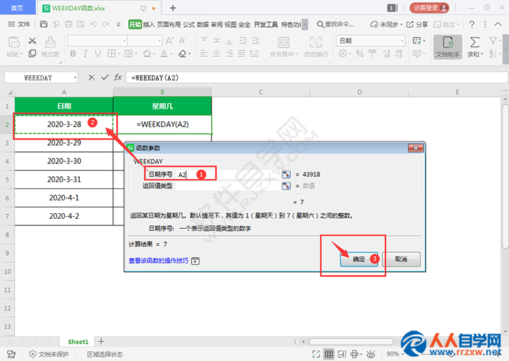Toggle underline formatting button
Image resolution: width=509 pixels, height=361 pixels.
pyautogui.click(x=98, y=53)
